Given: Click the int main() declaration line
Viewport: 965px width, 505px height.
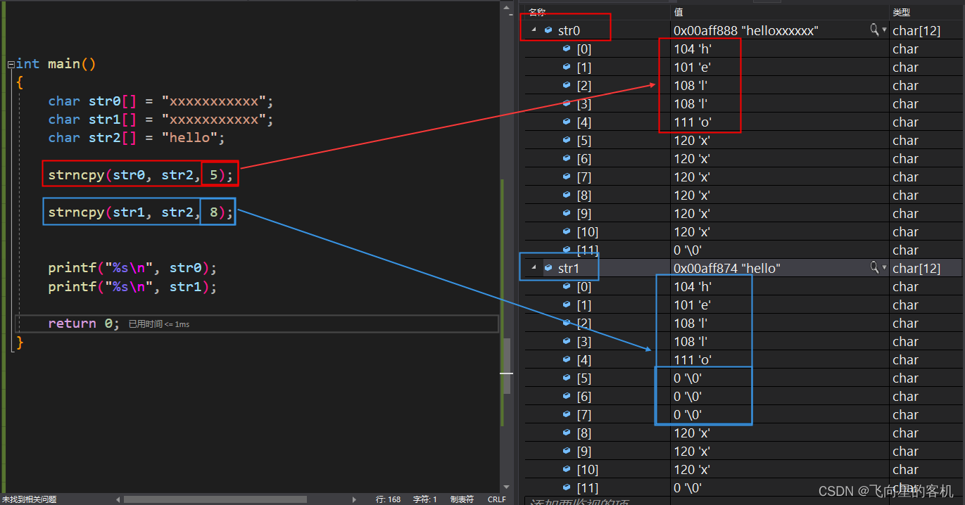Looking at the screenshot, I should (x=56, y=65).
